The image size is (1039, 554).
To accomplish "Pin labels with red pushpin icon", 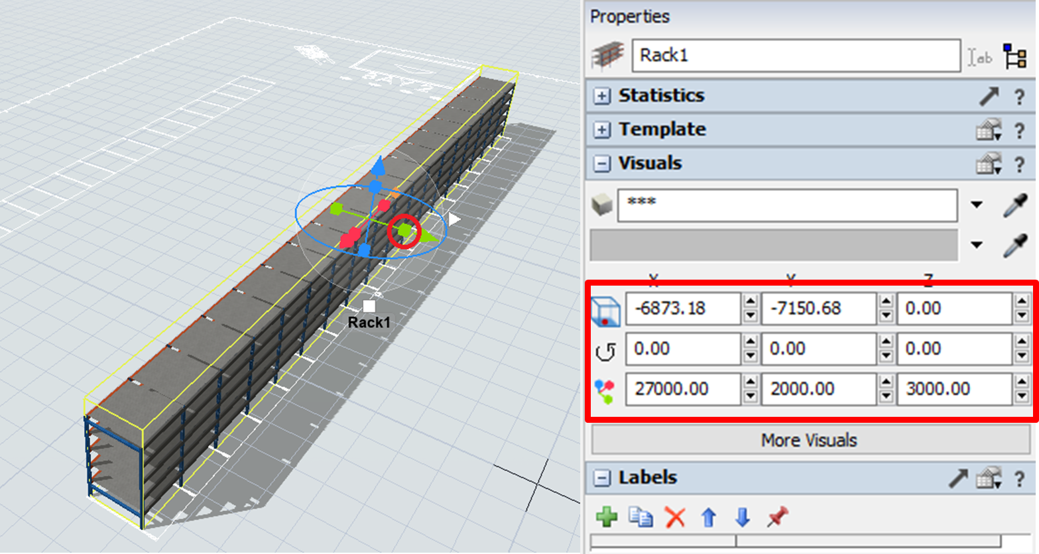I will 777,517.
